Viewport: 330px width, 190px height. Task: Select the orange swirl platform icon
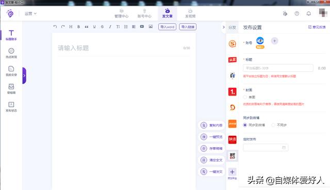tap(233, 107)
